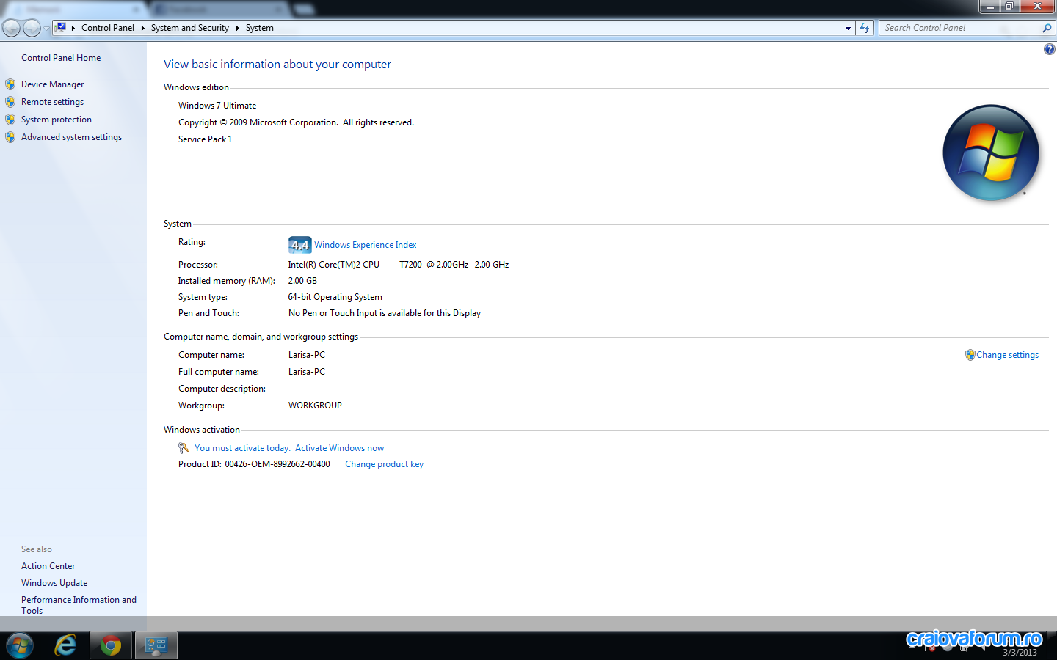Click the "View basic information about your computer" heading
The width and height of the screenshot is (1057, 660).
[277, 65]
